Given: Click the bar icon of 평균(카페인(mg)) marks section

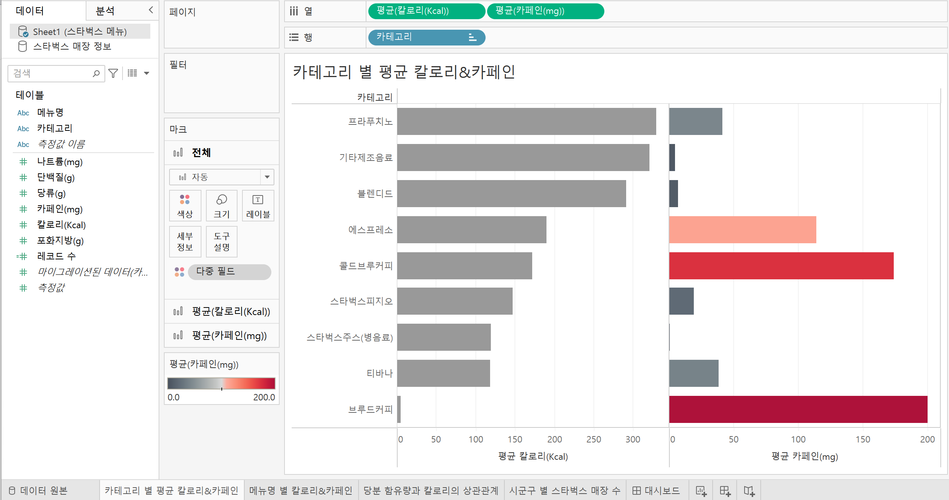Looking at the screenshot, I should tap(178, 335).
